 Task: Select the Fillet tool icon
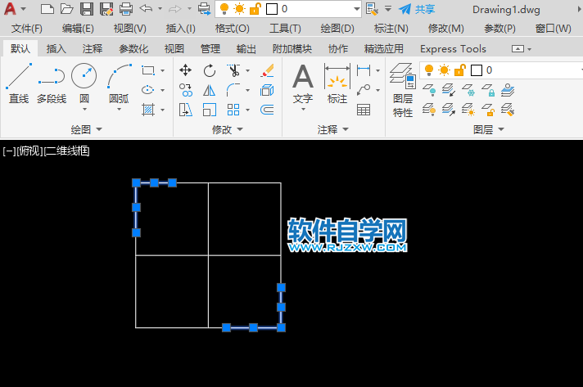pos(233,90)
